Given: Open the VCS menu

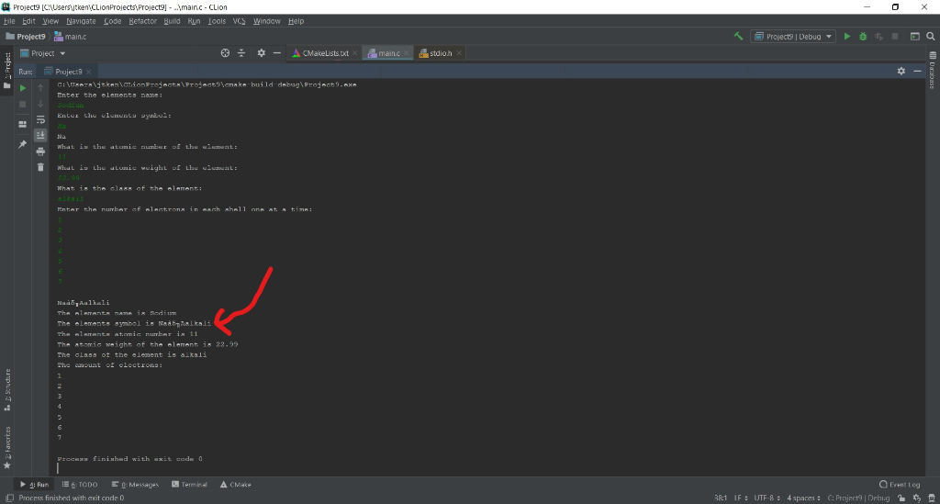Looking at the screenshot, I should pyautogui.click(x=240, y=21).
